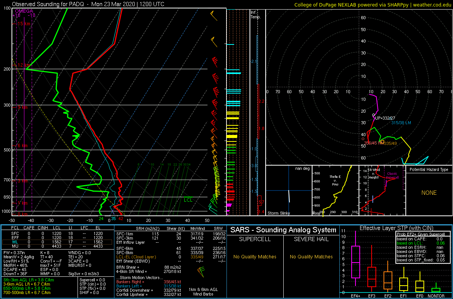The height and width of the screenshot is (299, 453).
Task: Select the highlighted ML parcel row
Action: [57, 242]
